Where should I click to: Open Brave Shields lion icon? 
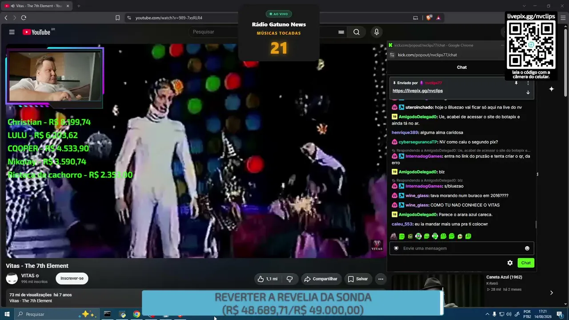pyautogui.click(x=429, y=18)
